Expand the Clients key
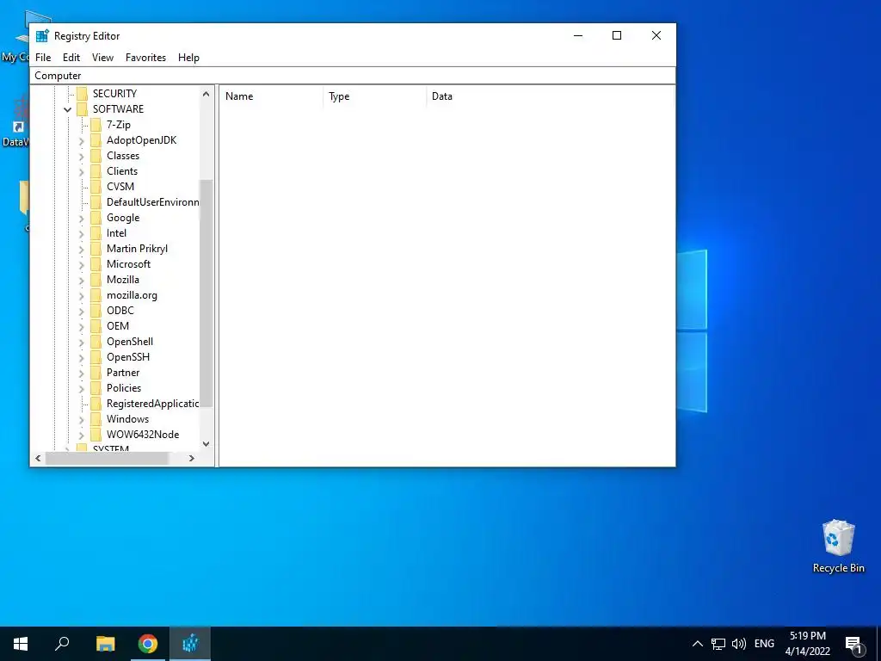Image resolution: width=881 pixels, height=661 pixels. coord(82,171)
